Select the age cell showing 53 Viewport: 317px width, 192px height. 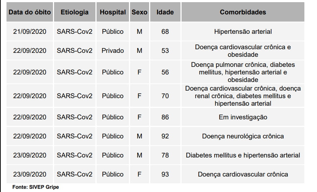coord(165,51)
